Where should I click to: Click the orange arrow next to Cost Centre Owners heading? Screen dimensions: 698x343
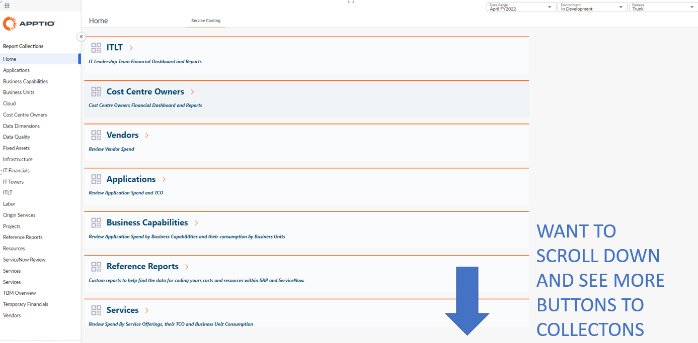[193, 92]
